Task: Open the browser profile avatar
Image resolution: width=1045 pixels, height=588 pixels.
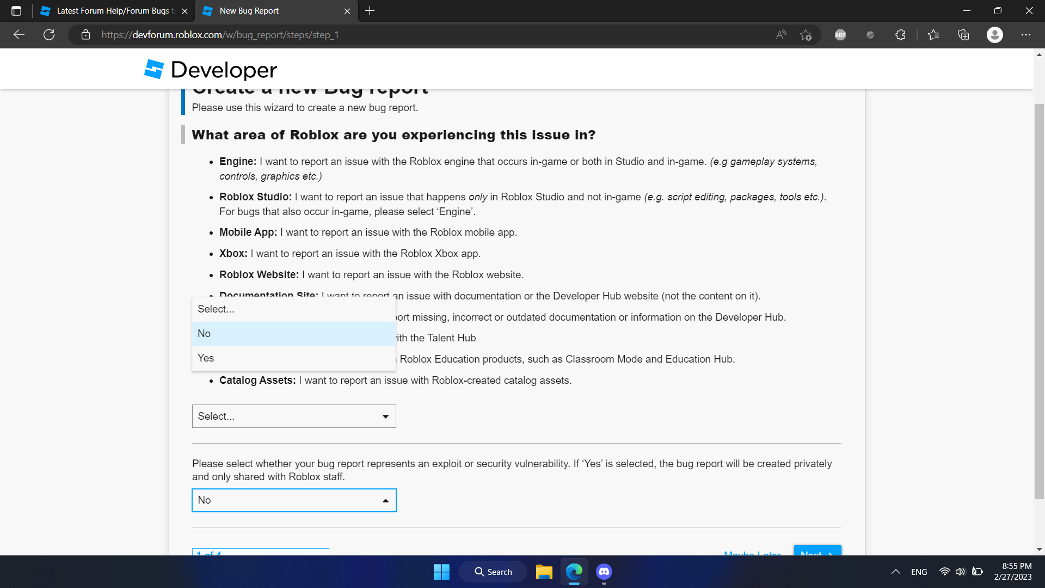Action: (x=994, y=35)
